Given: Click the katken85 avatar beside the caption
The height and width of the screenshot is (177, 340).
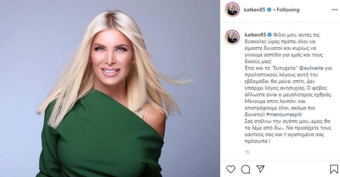Looking at the screenshot, I should pyautogui.click(x=232, y=37).
